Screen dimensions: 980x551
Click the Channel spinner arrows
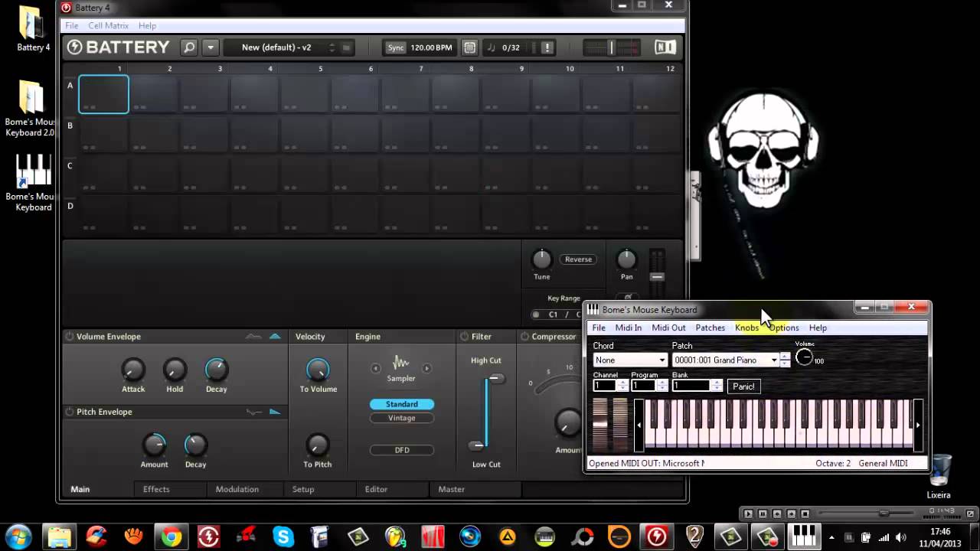(x=622, y=386)
